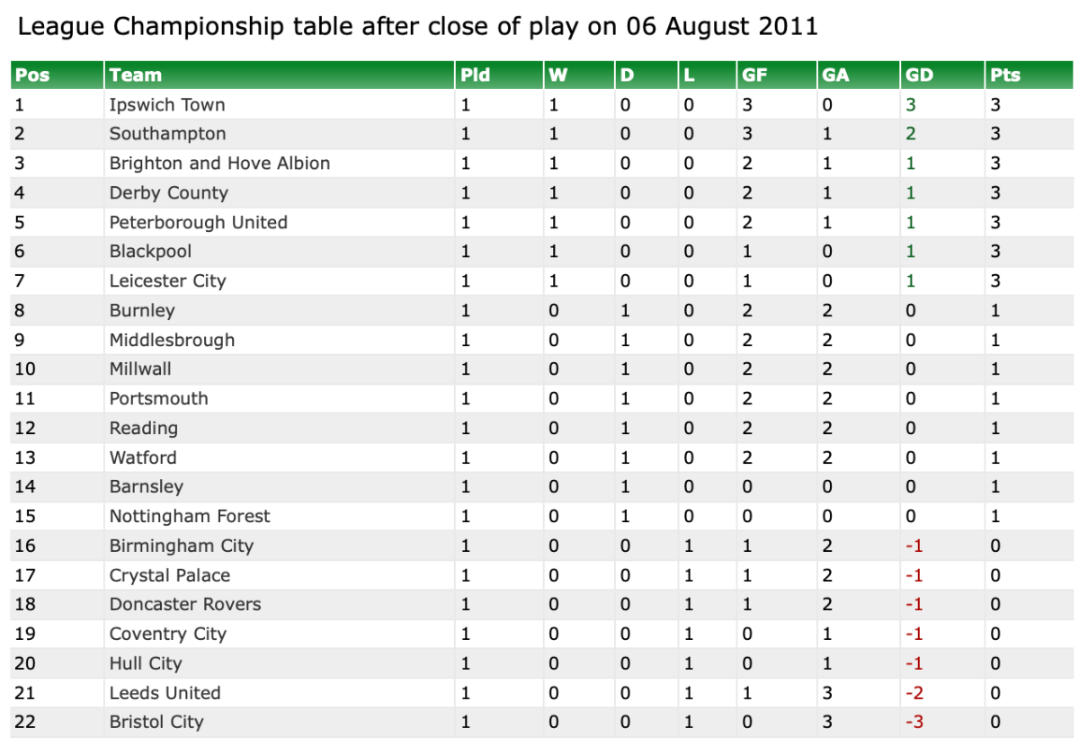Choose Peterborough United in the list

click(x=198, y=222)
